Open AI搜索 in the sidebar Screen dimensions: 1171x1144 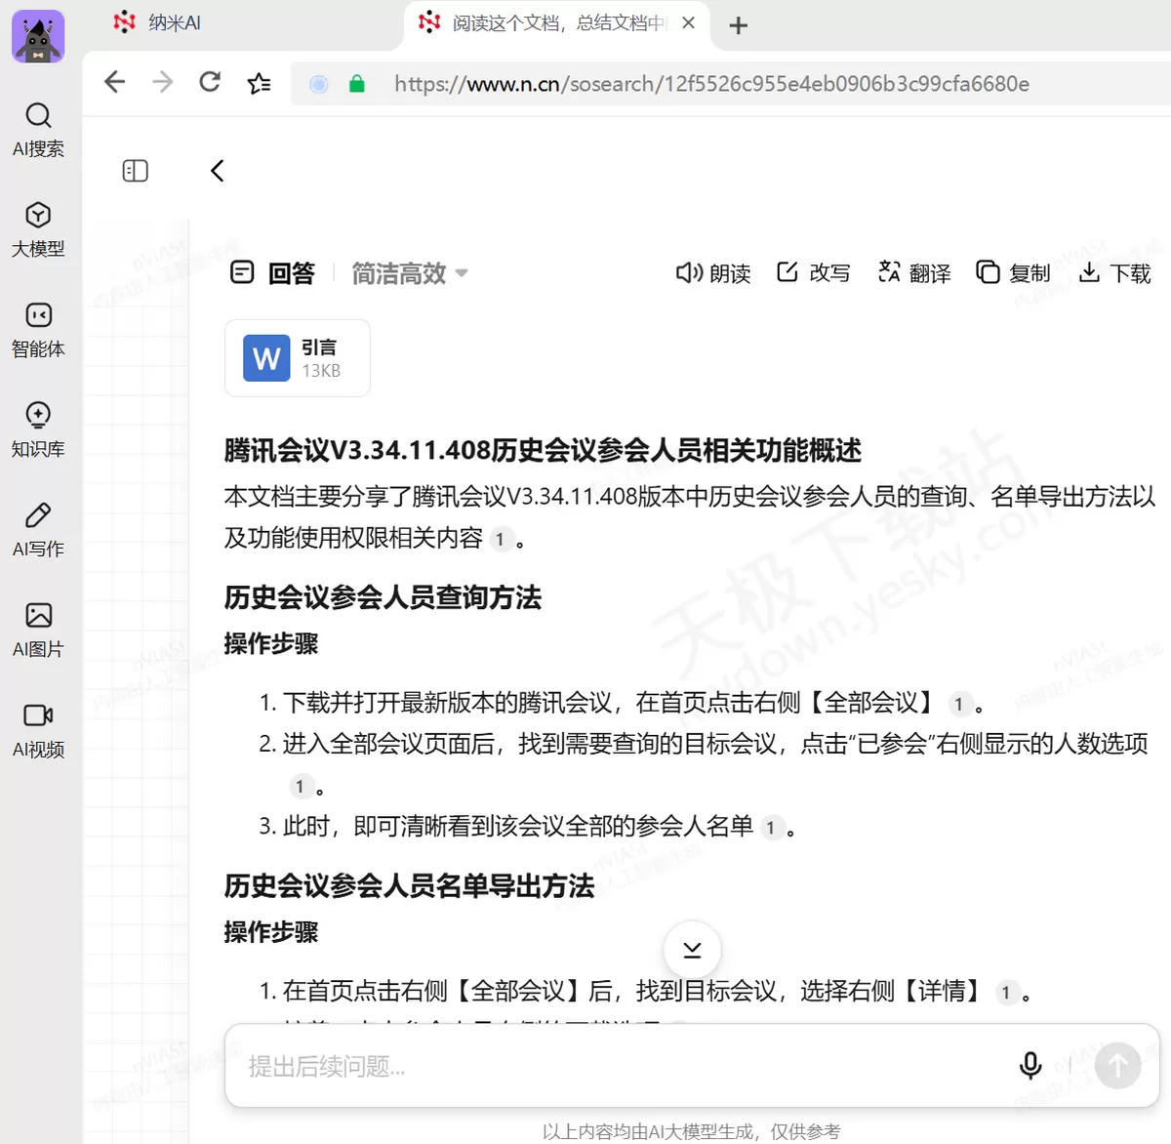(x=38, y=130)
